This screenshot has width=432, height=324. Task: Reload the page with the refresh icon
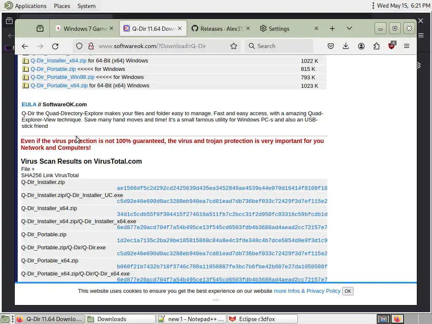[55, 46]
